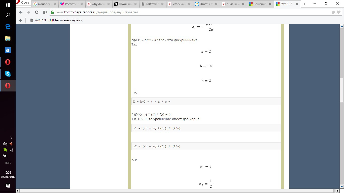Viewport: 344px width, 193px height.
Task: Go back to the previous page
Action: coord(21,12)
